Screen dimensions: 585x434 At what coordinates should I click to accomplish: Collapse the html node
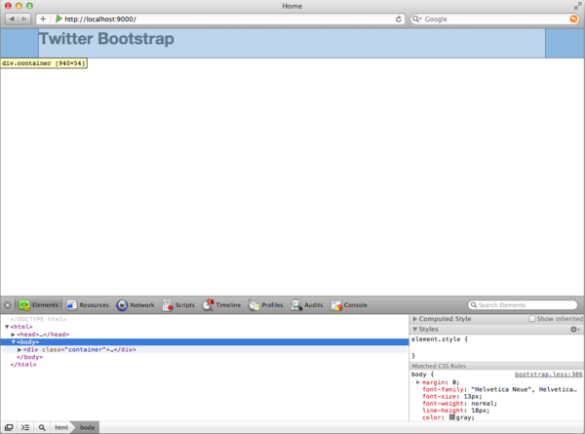pyautogui.click(x=7, y=327)
